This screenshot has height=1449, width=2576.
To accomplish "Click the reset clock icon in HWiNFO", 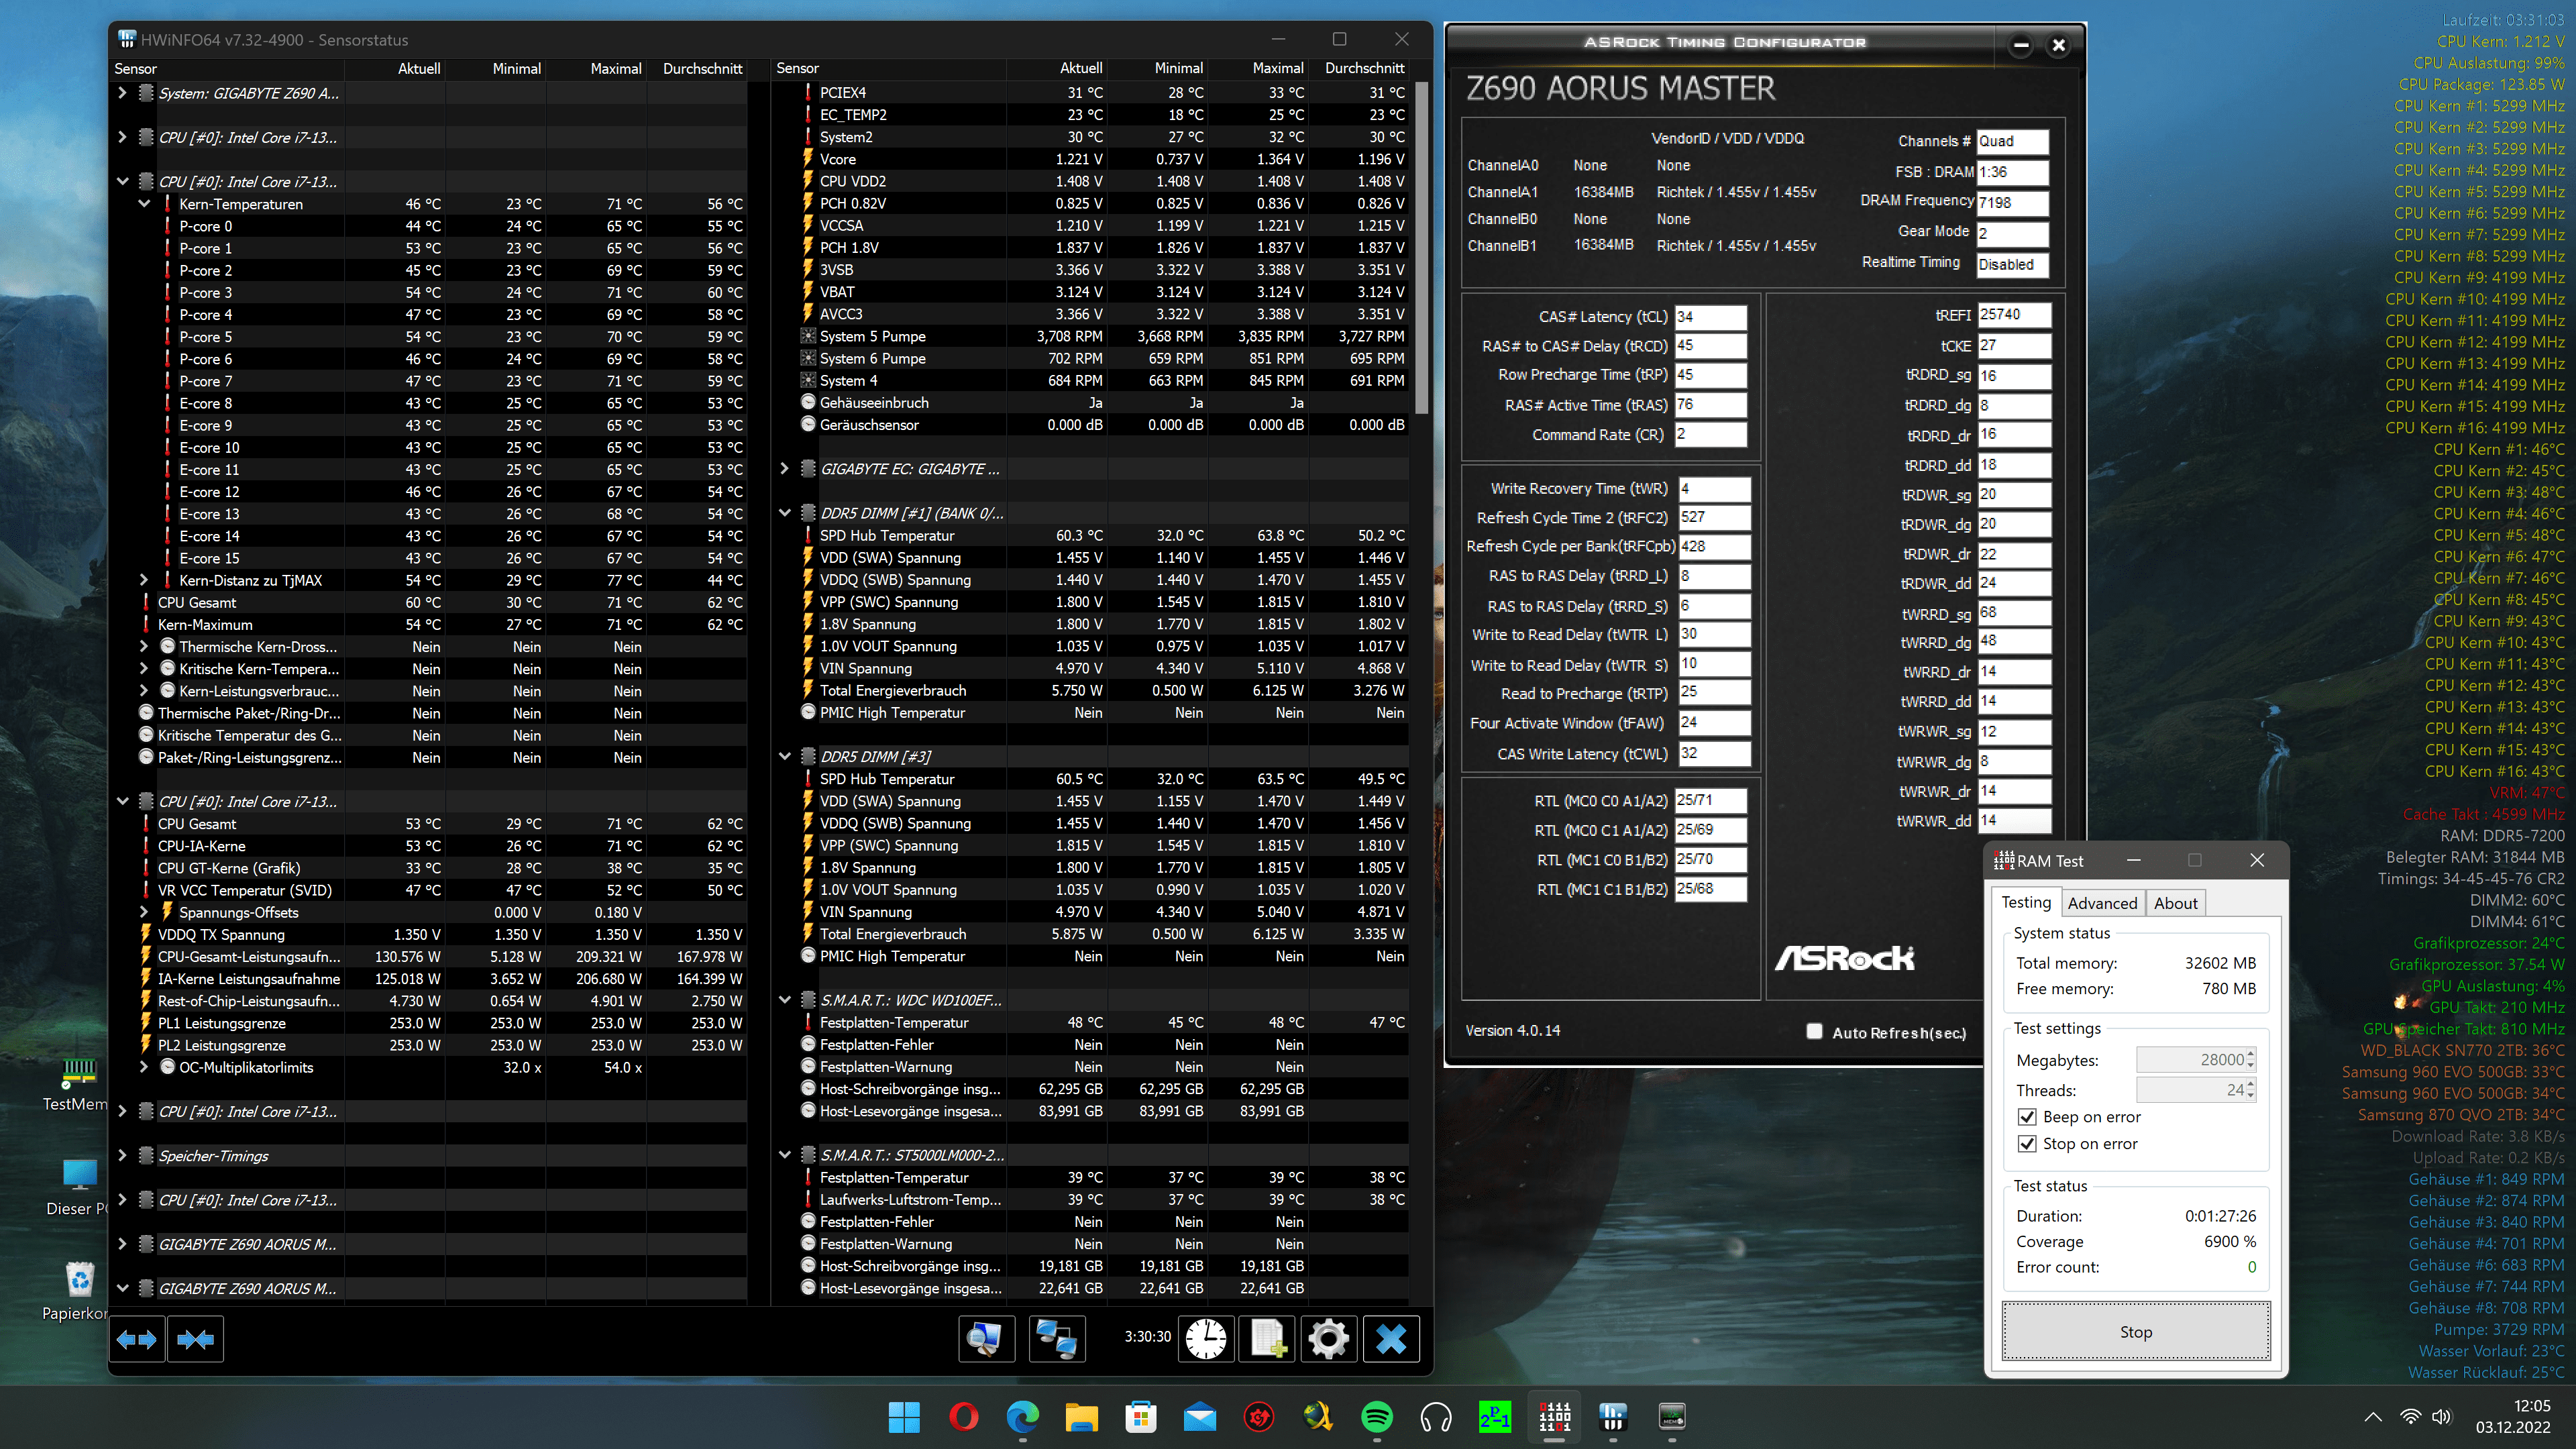I will tap(1206, 1339).
